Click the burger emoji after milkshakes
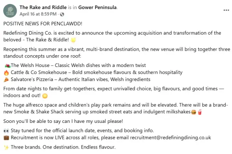232x154 pixels. [194, 112]
